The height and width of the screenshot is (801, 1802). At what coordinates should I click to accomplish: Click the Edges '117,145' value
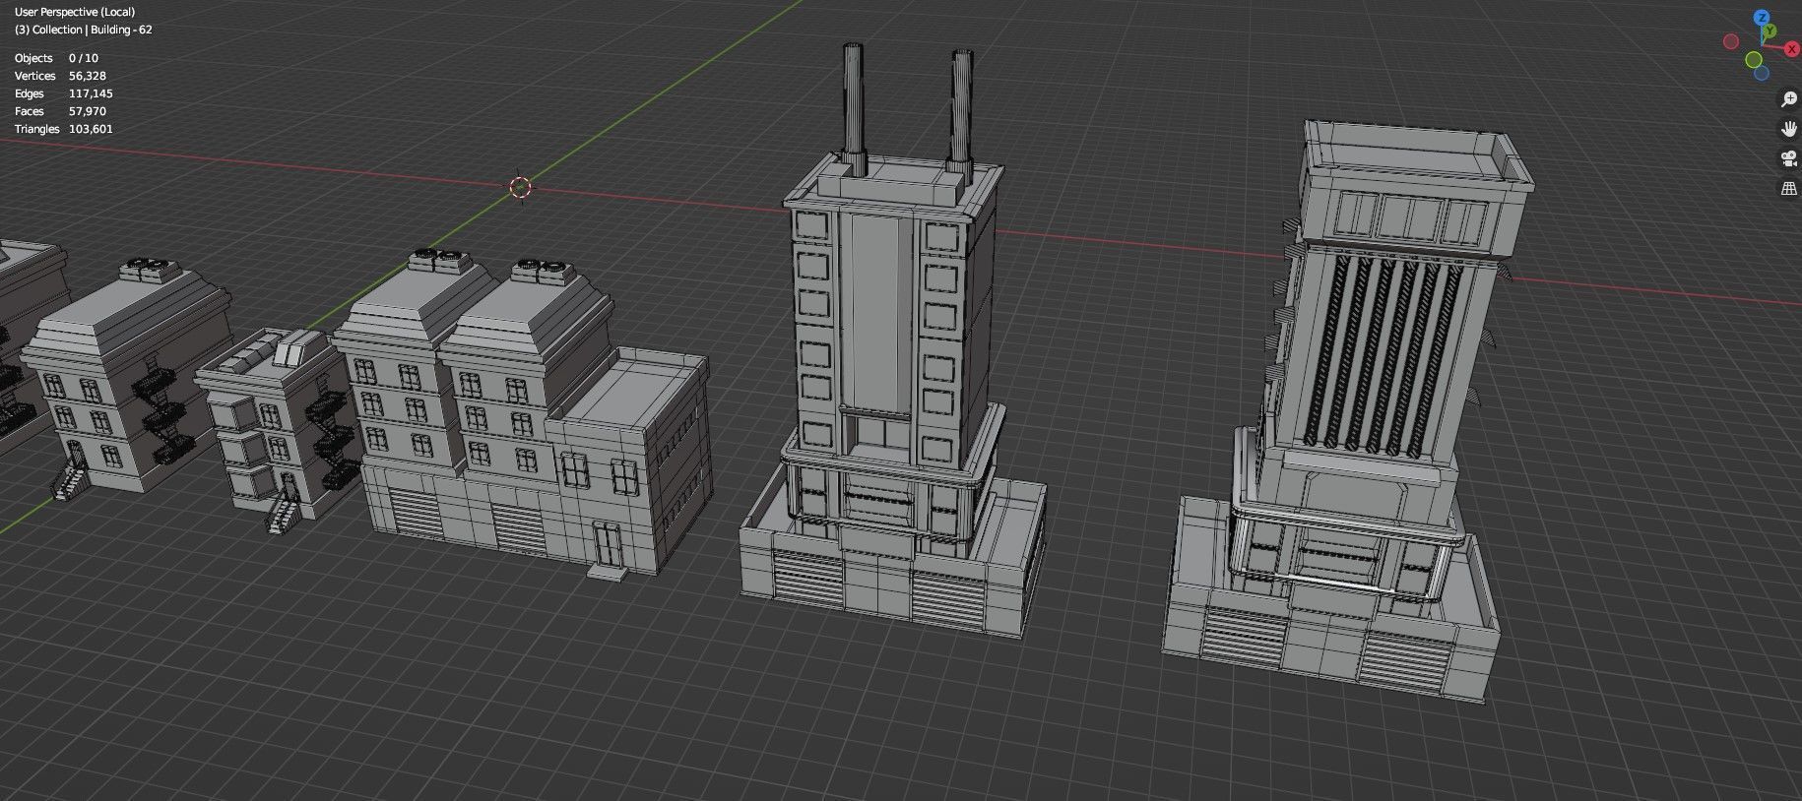91,93
